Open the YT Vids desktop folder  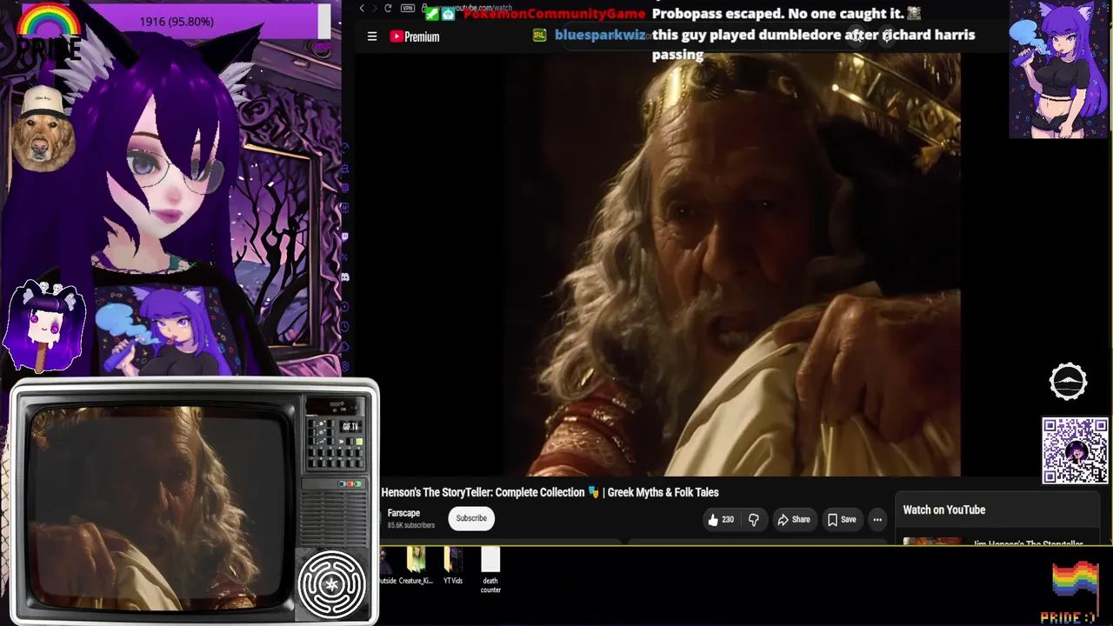click(x=453, y=566)
